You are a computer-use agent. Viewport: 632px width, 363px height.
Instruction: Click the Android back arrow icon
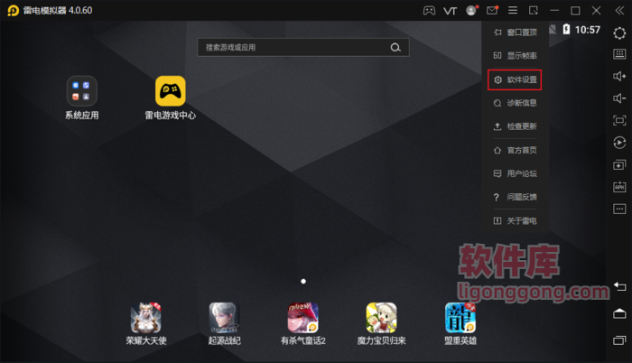pyautogui.click(x=619, y=287)
